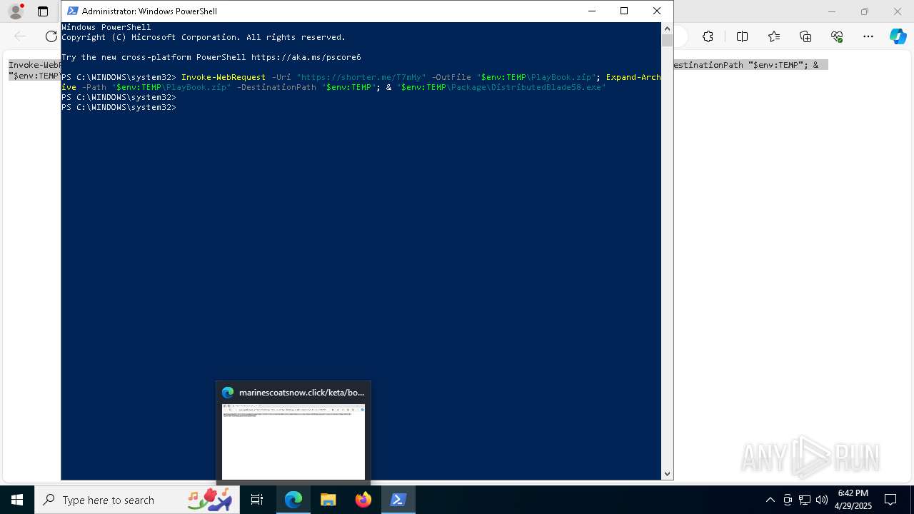The height and width of the screenshot is (514, 914).
Task: Open the Windows Start menu
Action: click(17, 500)
